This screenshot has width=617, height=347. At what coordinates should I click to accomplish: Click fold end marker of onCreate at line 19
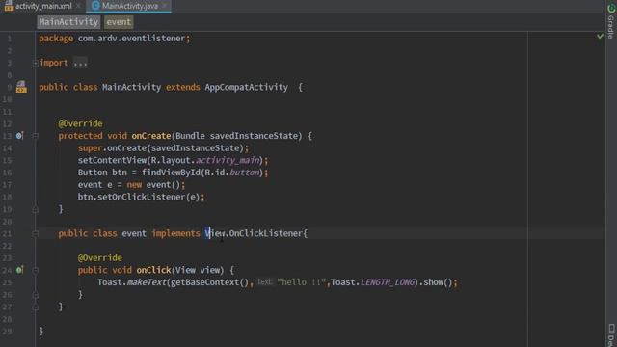coord(35,209)
